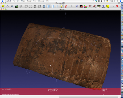
Task: Click the sync arrows status icon in menu bar
Action: [x=101, y=1]
